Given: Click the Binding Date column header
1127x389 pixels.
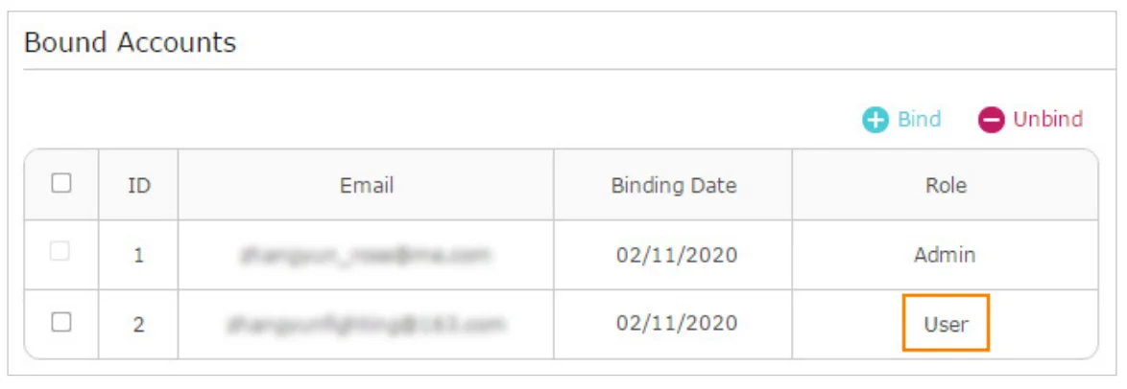Looking at the screenshot, I should point(673,186).
